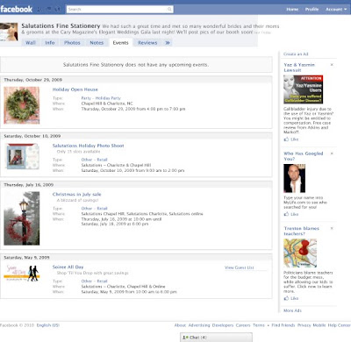Open the Developers footer link
The width and height of the screenshot is (351, 342).
click(223, 325)
